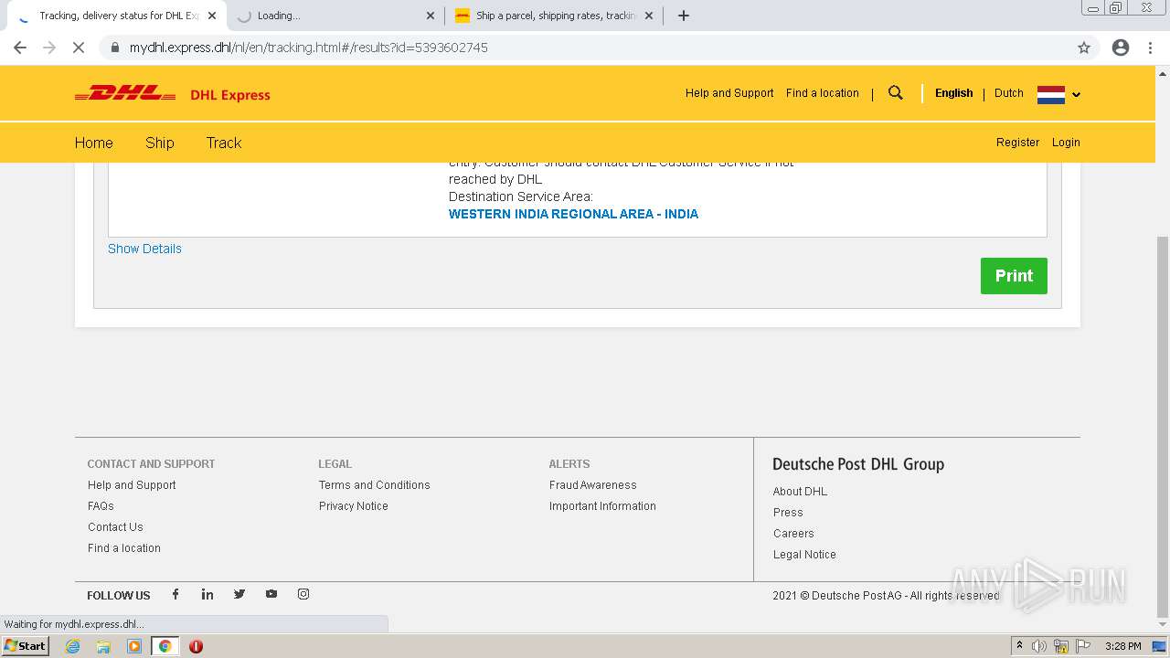Open Internet Explorer from taskbar
1170x658 pixels.
[73, 646]
